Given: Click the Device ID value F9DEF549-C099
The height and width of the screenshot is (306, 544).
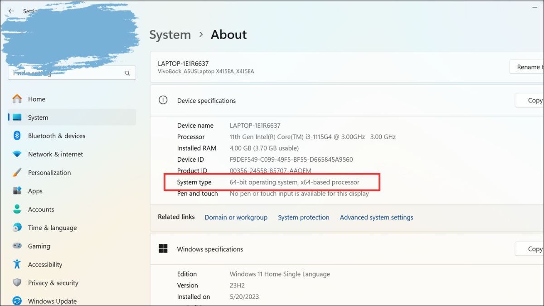Looking at the screenshot, I should tap(291, 160).
